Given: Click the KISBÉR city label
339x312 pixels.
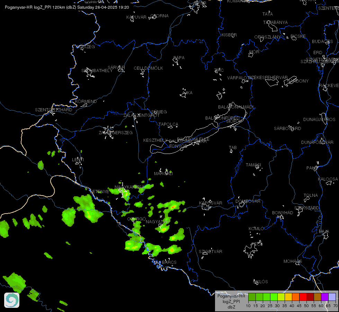Looking at the screenshot, I should pyautogui.click(x=229, y=35).
